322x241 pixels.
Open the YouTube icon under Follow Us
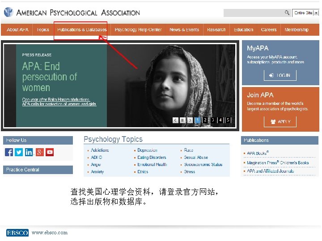50,152
